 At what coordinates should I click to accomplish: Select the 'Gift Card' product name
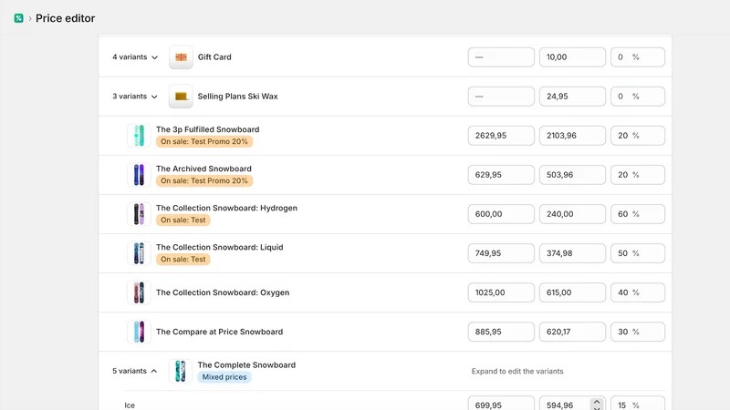pyautogui.click(x=214, y=57)
